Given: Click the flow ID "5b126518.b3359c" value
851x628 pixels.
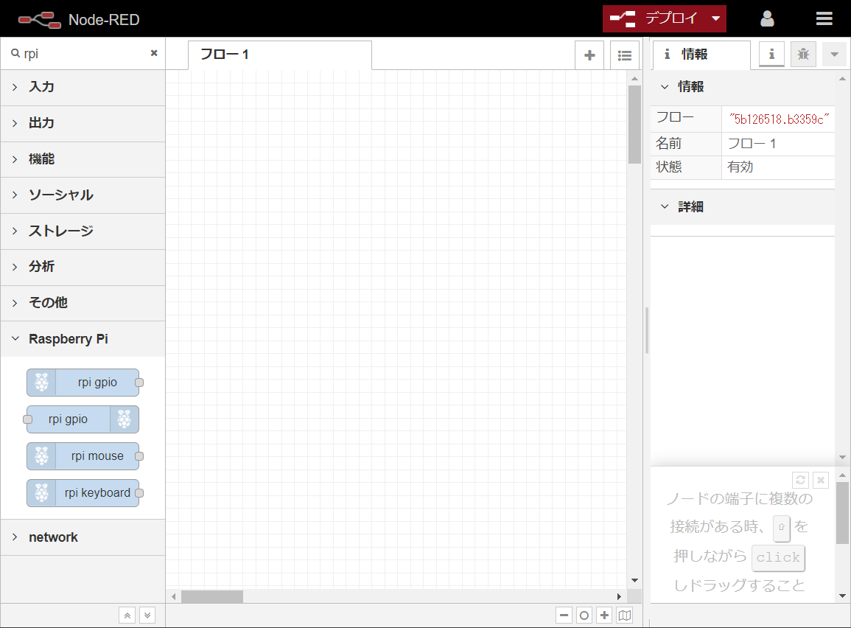Looking at the screenshot, I should tap(779, 119).
